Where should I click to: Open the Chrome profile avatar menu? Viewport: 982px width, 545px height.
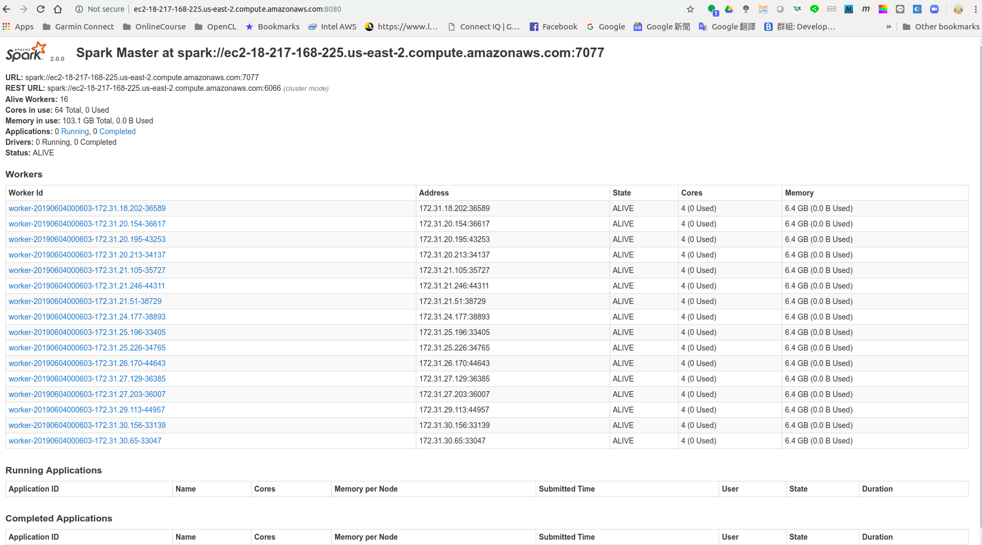pos(958,9)
